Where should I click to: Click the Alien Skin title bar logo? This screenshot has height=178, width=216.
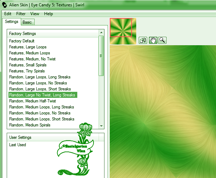pyautogui.click(x=4, y=5)
